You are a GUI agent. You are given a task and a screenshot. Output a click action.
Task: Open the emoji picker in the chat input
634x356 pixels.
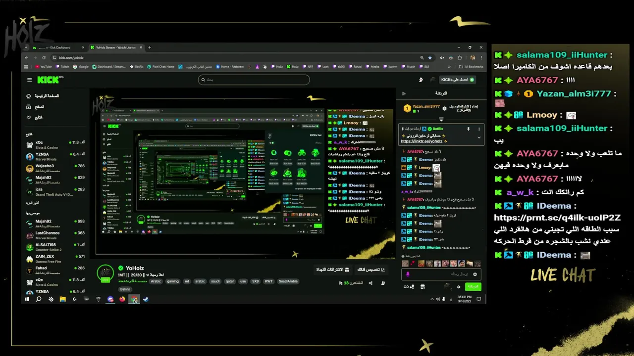point(475,274)
